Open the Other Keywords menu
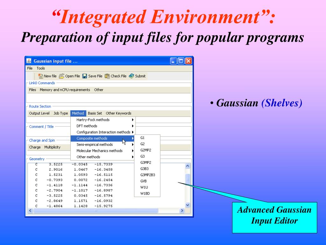The image size is (326, 245). click(x=118, y=113)
